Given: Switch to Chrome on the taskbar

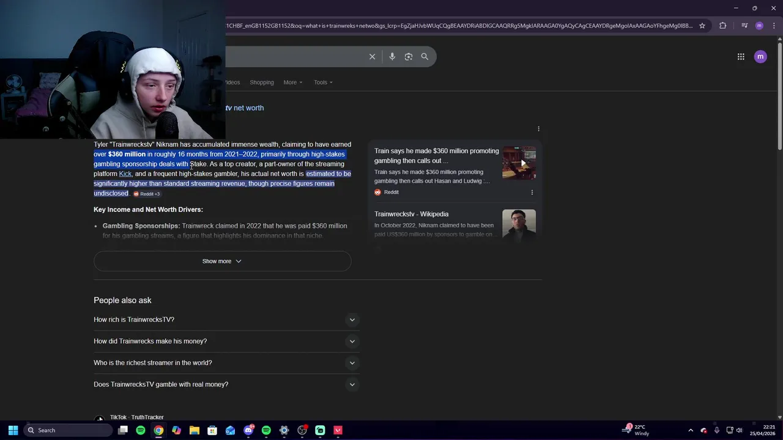Looking at the screenshot, I should coord(158,430).
